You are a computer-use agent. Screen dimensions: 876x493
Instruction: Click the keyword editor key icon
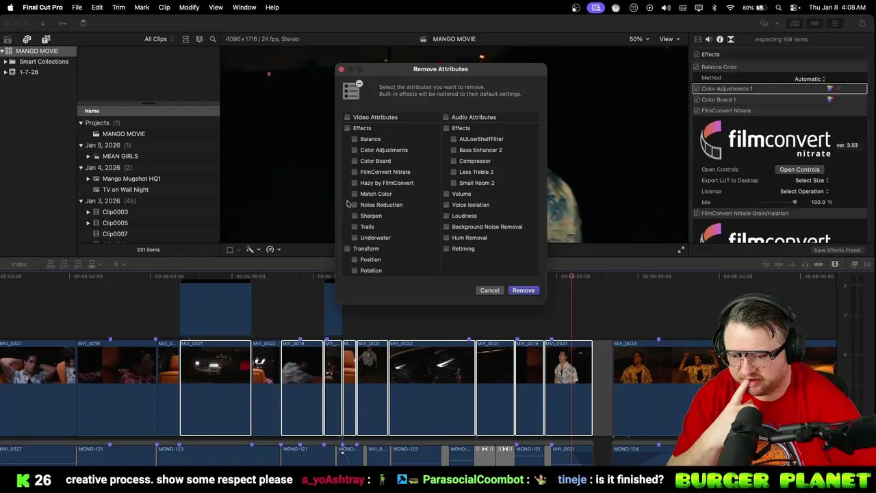[62, 23]
